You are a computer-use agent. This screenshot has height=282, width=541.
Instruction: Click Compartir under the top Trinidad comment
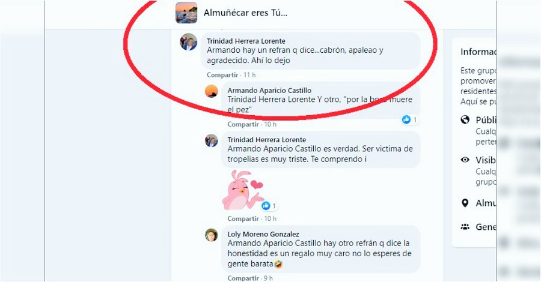pos(222,75)
